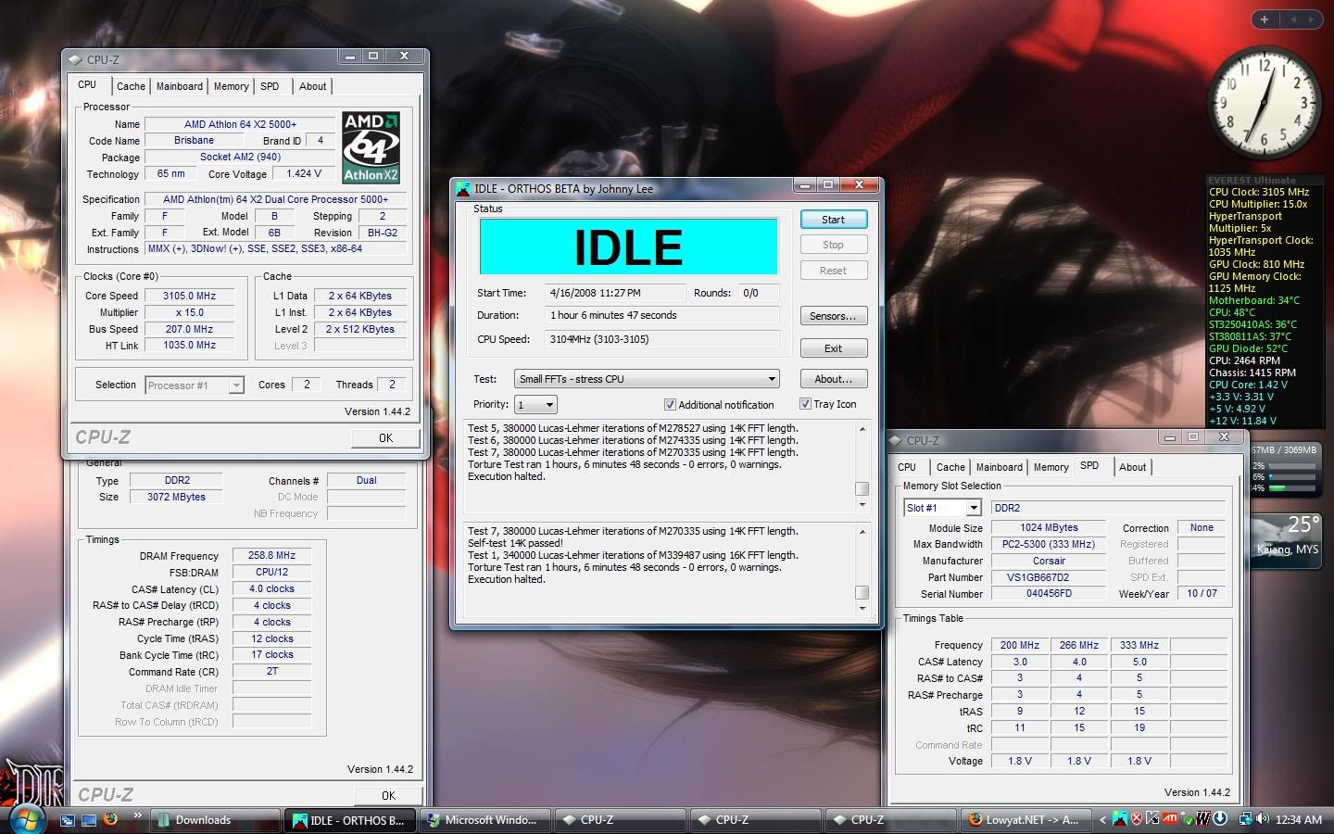
Task: Click the sidebar previous arrow
Action: (x=1295, y=19)
